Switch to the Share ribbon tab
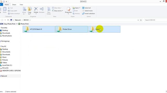167x93 pixels. (x=14, y=5)
